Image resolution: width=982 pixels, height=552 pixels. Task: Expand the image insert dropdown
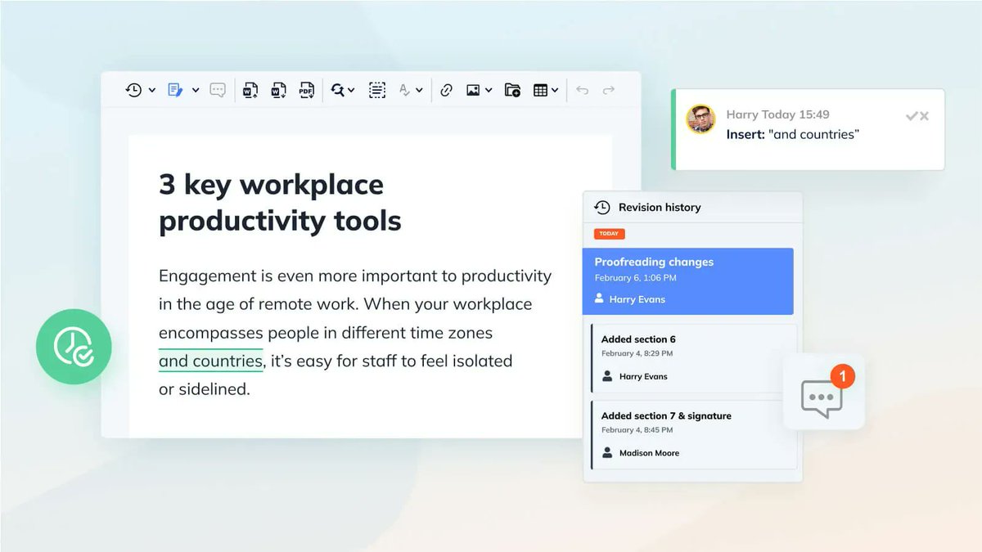(489, 90)
